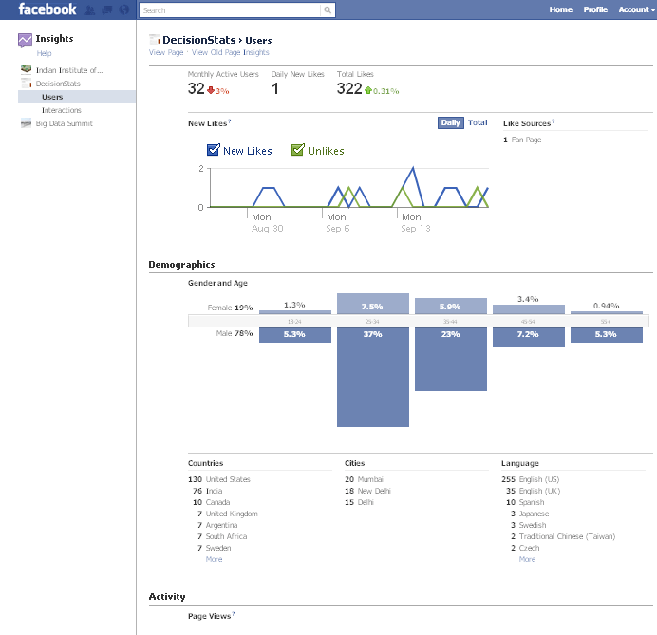This screenshot has height=635, width=657.
Task: Expand More under Language list
Action: pyautogui.click(x=527, y=559)
